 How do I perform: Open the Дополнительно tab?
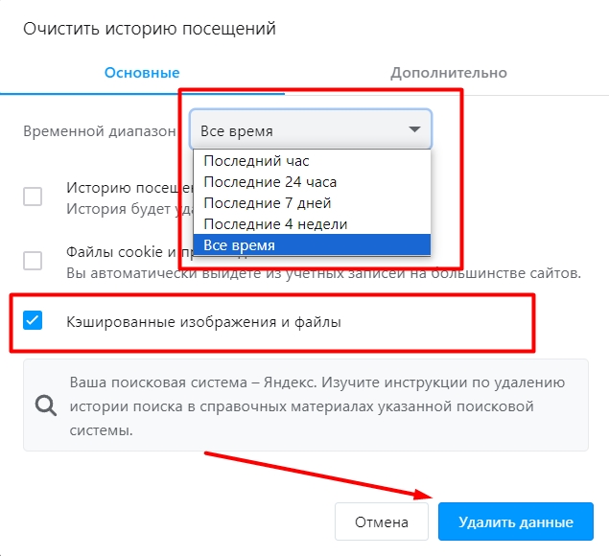point(448,73)
